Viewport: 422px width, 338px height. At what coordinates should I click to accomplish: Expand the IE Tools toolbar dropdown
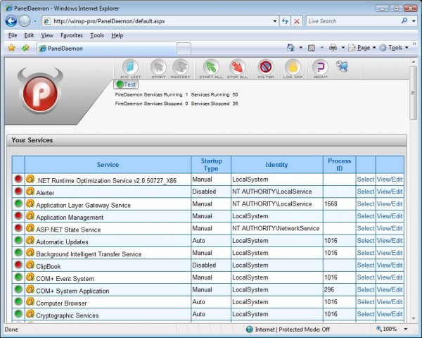pyautogui.click(x=396, y=48)
